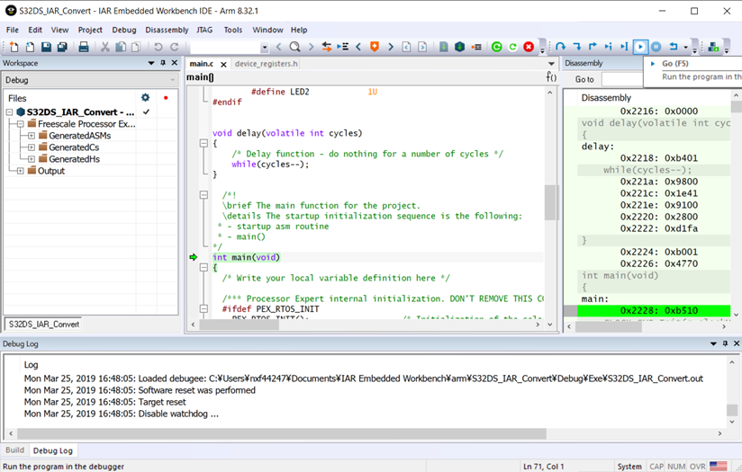Click the Break pause button in debug toolbar
742x472 pixels.
(x=656, y=47)
